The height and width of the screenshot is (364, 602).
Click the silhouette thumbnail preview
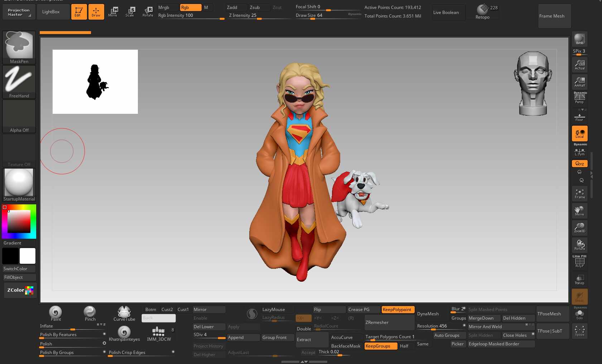coord(95,82)
